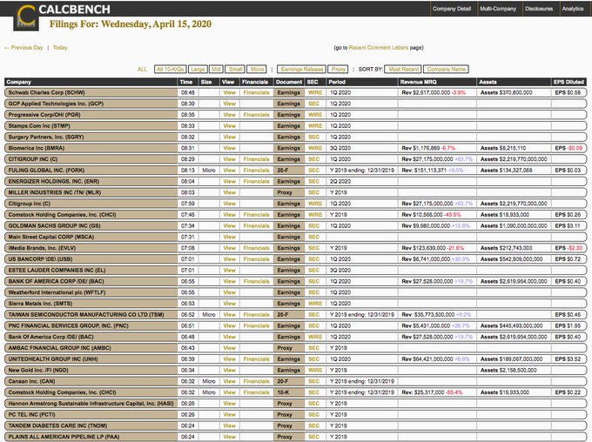The image size is (592, 442).
Task: Click View for Comstock Holding at 07:46
Action: click(x=229, y=215)
